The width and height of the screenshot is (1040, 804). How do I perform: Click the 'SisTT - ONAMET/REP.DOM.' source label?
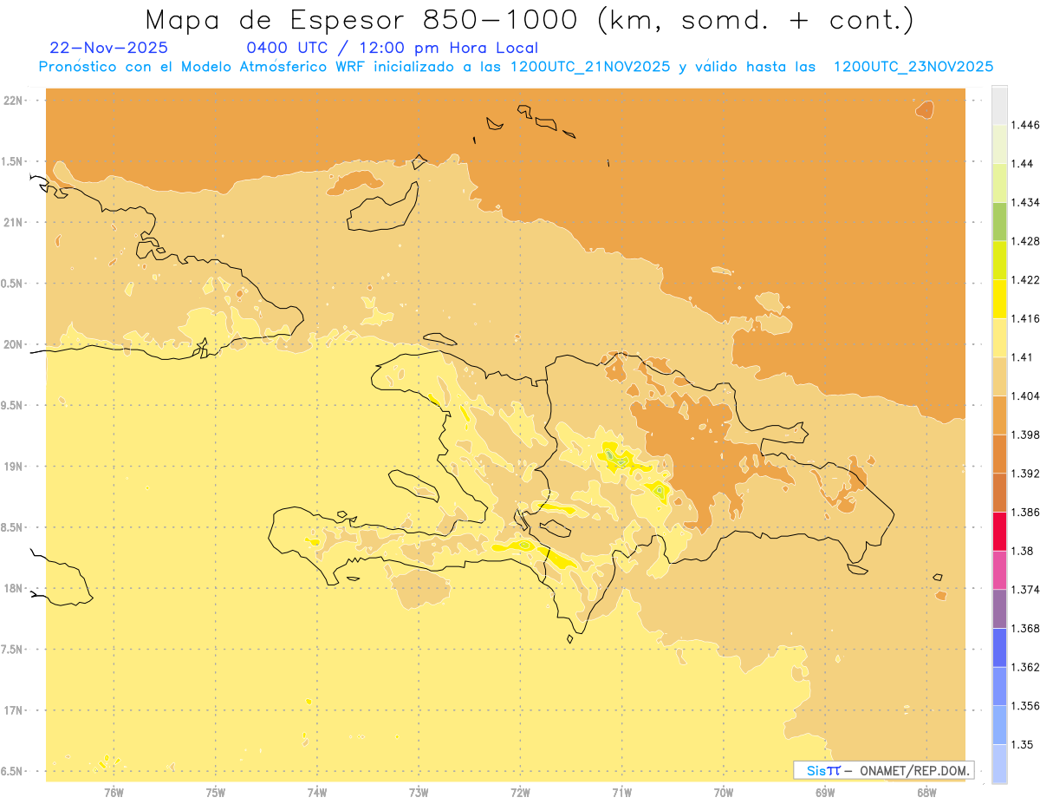click(884, 770)
